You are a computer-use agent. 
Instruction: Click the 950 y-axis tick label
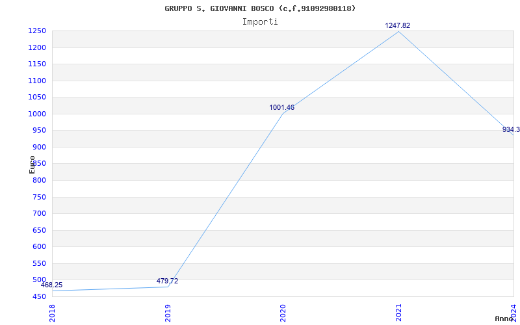tap(39, 131)
